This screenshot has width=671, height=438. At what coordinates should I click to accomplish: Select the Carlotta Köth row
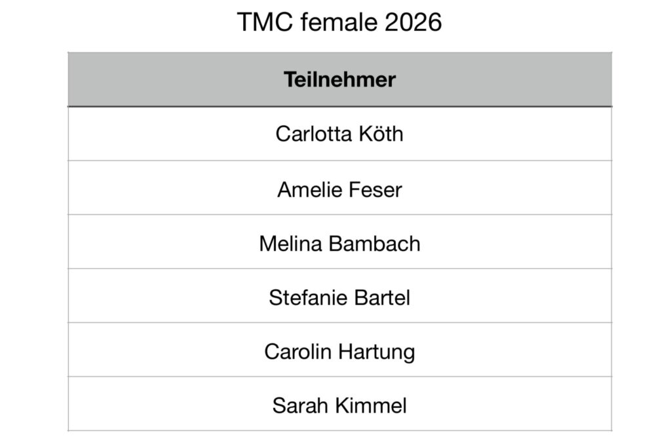(340, 134)
